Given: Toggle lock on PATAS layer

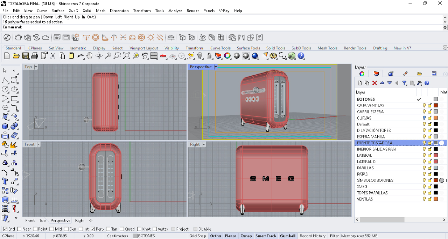Looking at the screenshot, I should [430, 174].
